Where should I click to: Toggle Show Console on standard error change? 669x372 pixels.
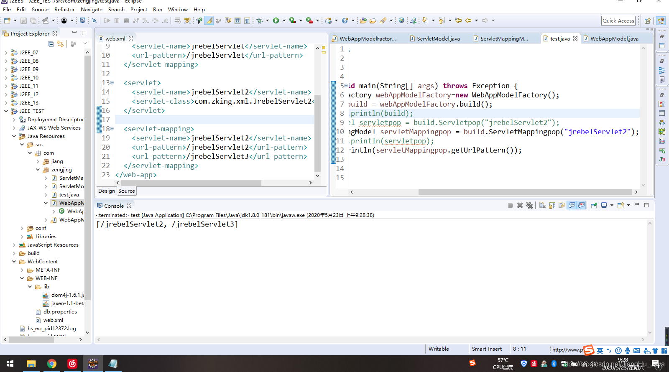(x=581, y=205)
